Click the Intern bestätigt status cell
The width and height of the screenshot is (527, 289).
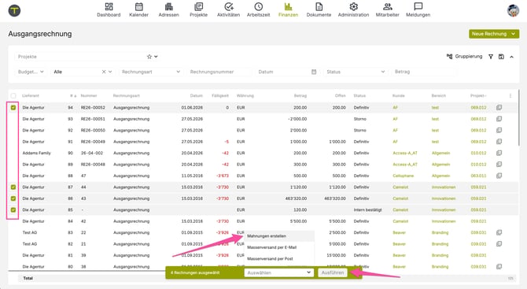tap(367, 210)
